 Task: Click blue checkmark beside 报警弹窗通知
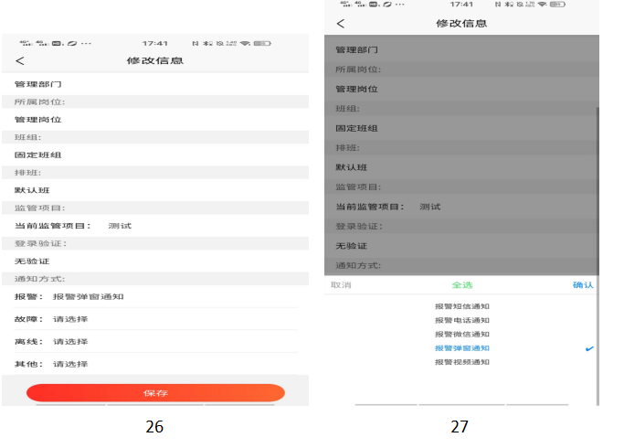pos(589,349)
